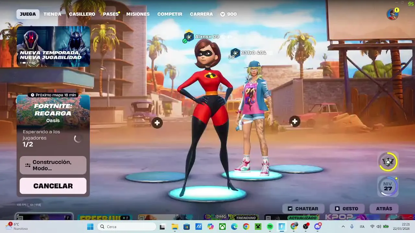Open Spotify from the taskbar
The height and width of the screenshot is (233, 415).
point(270,227)
